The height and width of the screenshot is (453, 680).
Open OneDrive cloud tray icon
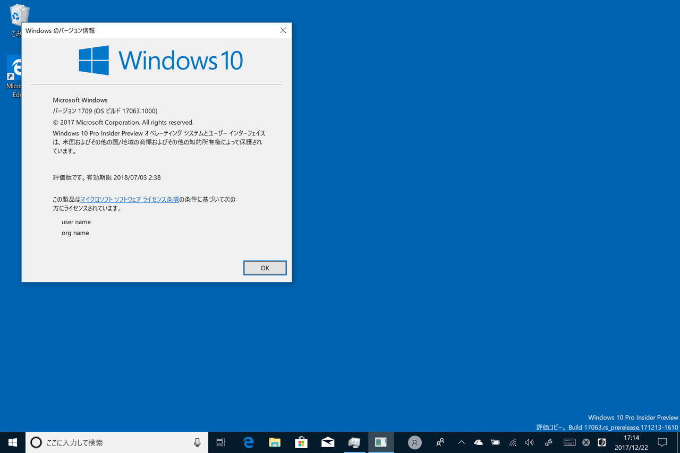point(478,442)
